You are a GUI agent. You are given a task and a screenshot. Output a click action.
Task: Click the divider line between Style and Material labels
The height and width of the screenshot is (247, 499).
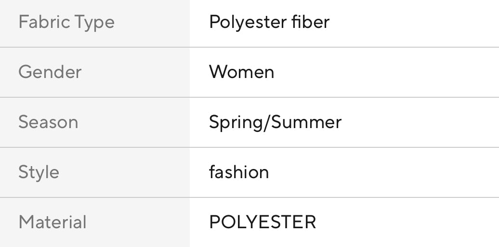pos(95,197)
